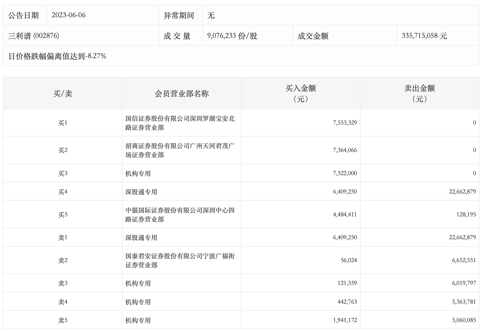This screenshot has width=484, height=333.
Task: Click the 异常期间 value 无
Action: 211,15
